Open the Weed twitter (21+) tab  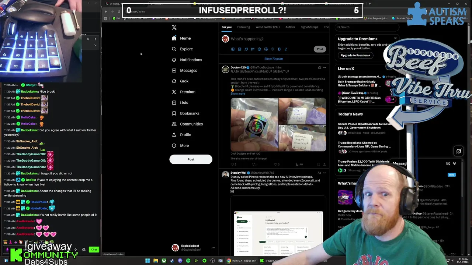point(267,27)
